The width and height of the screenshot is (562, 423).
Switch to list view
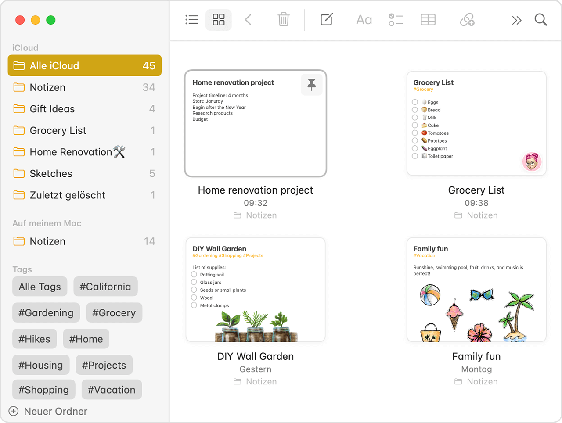pos(192,20)
